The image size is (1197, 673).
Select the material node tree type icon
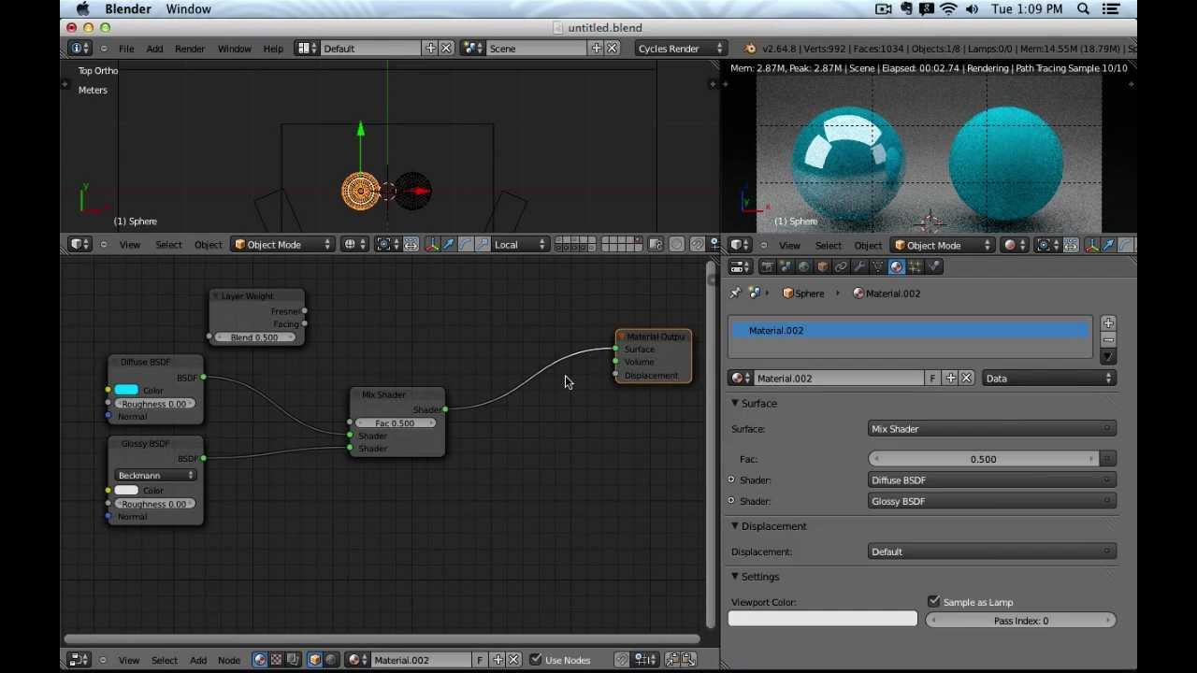(x=261, y=660)
